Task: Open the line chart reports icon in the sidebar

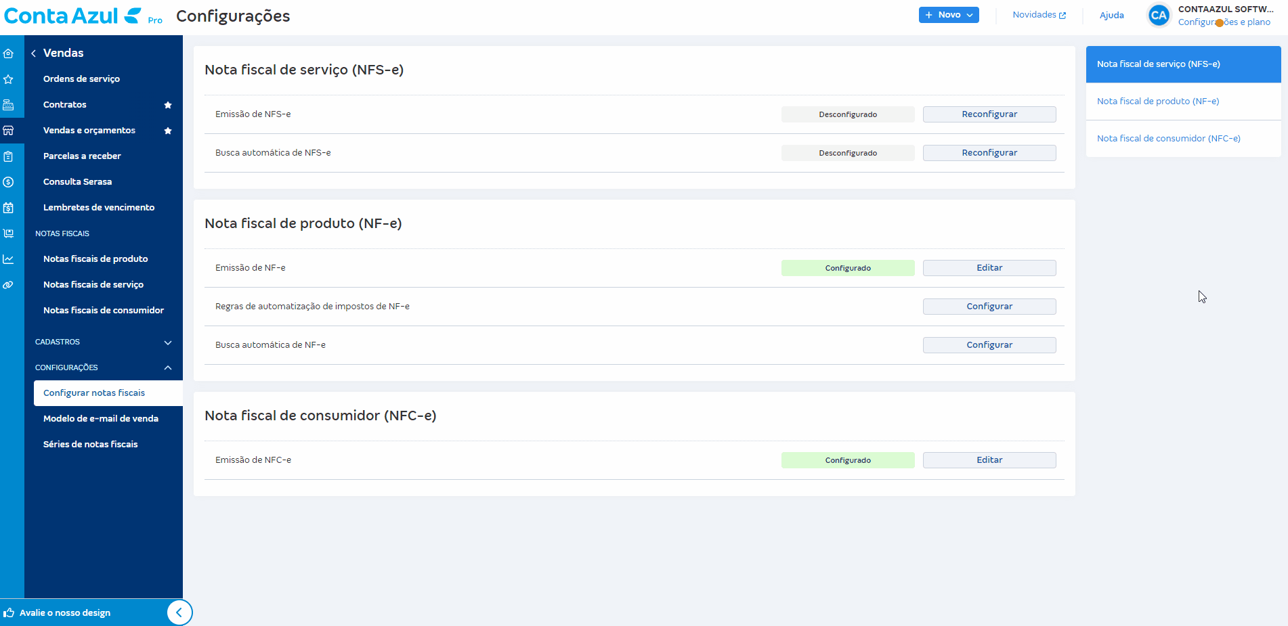Action: [x=8, y=259]
